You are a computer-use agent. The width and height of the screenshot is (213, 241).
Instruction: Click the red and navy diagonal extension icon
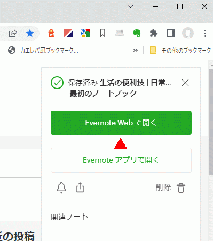tap(68, 33)
